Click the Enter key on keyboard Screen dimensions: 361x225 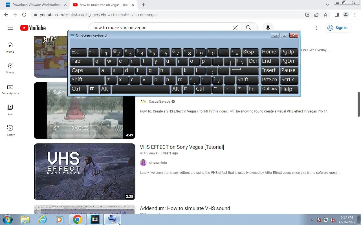244,71
